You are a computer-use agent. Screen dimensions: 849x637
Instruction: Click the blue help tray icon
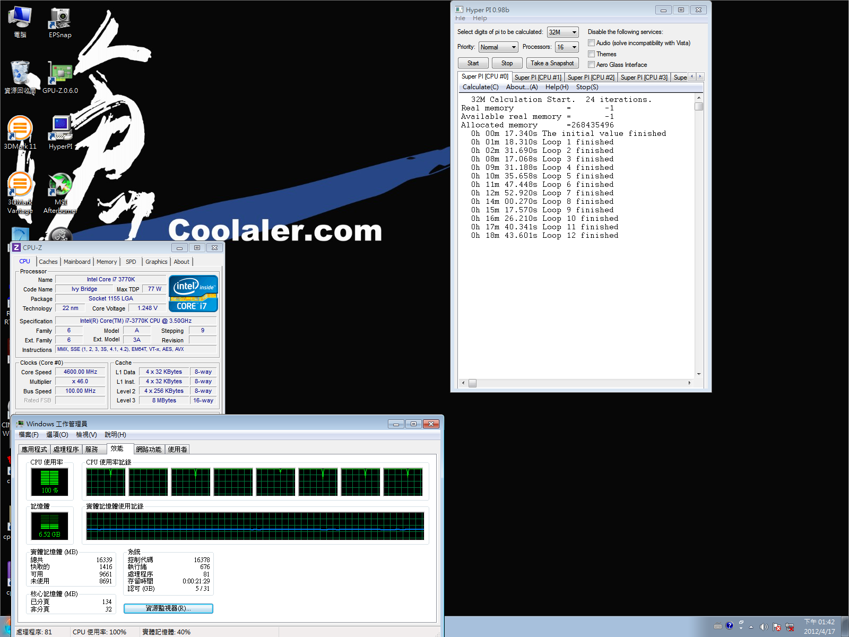pos(730,626)
